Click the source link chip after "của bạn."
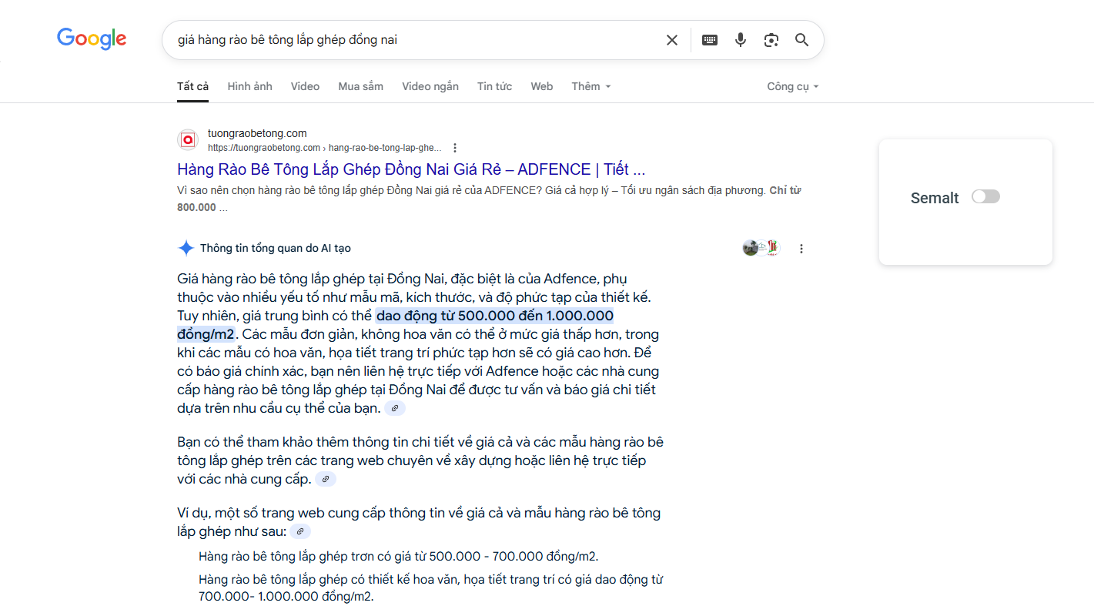This screenshot has width=1094, height=606. pyautogui.click(x=395, y=408)
